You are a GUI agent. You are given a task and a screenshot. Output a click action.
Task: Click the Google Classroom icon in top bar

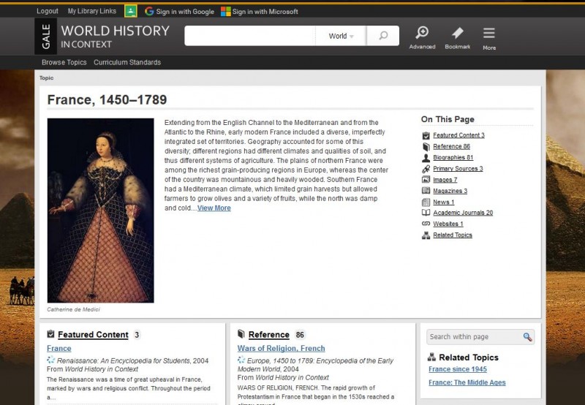pyautogui.click(x=131, y=11)
